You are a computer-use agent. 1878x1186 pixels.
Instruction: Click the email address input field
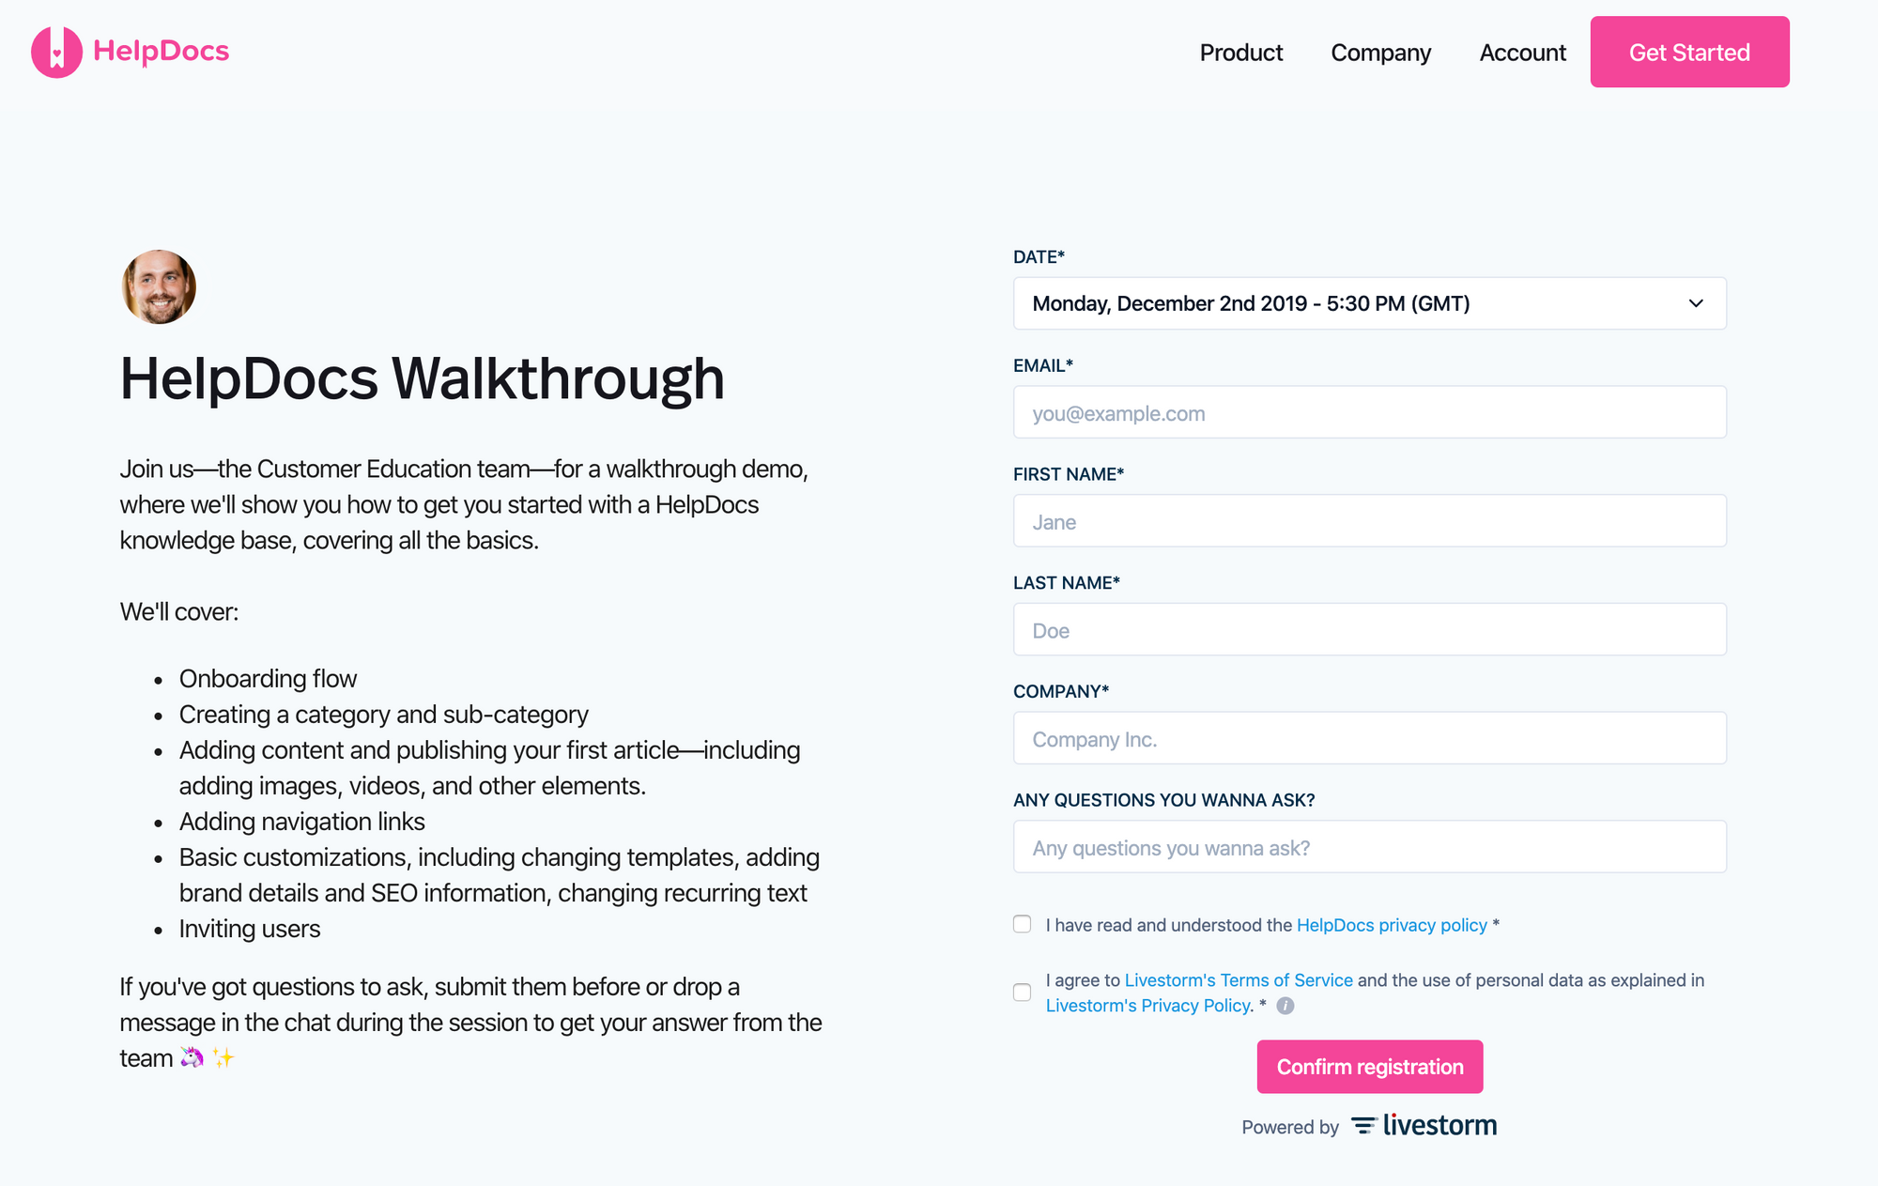point(1369,412)
